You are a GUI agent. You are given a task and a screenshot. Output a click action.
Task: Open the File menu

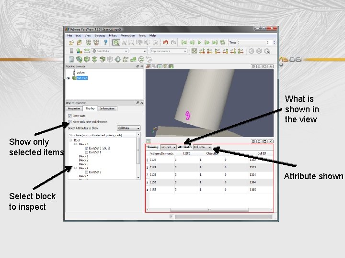coord(69,35)
